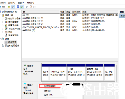Screen dimensions: 125x99
Task: Choose Detach VHD from context menu
Action: click(49, 95)
